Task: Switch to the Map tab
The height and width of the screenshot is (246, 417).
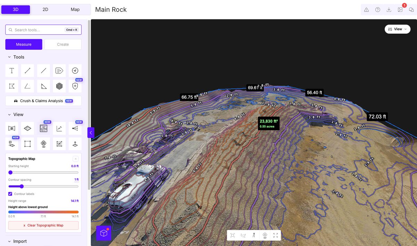Action: pyautogui.click(x=75, y=9)
